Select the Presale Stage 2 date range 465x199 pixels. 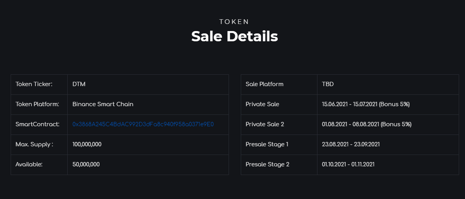tap(348, 164)
